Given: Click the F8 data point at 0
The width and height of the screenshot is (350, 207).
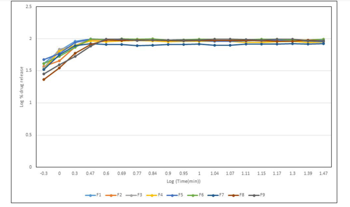Looking at the screenshot, I should point(60,68).
